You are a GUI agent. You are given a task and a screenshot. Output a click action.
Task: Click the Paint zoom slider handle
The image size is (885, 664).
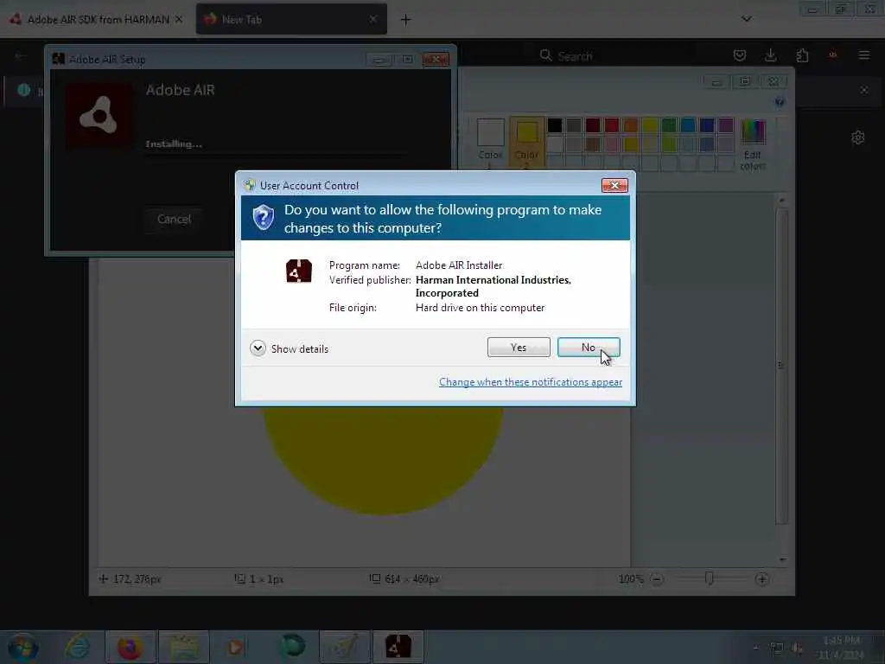(x=709, y=578)
